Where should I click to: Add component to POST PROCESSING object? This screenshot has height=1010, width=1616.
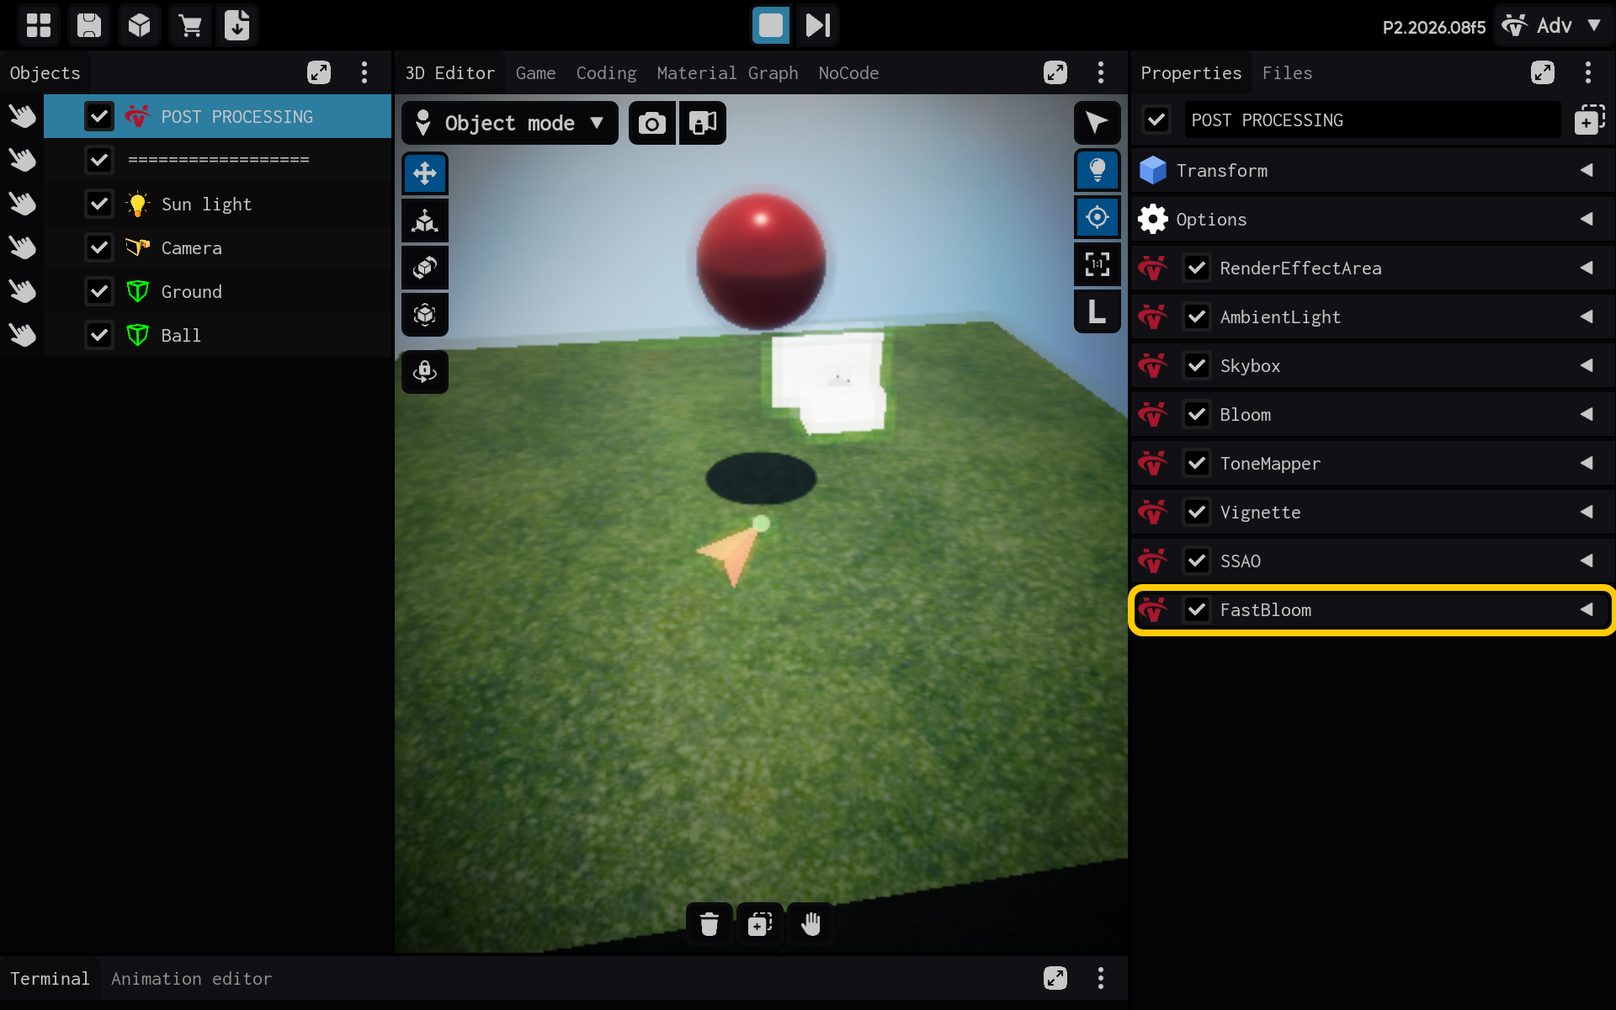coord(1589,120)
